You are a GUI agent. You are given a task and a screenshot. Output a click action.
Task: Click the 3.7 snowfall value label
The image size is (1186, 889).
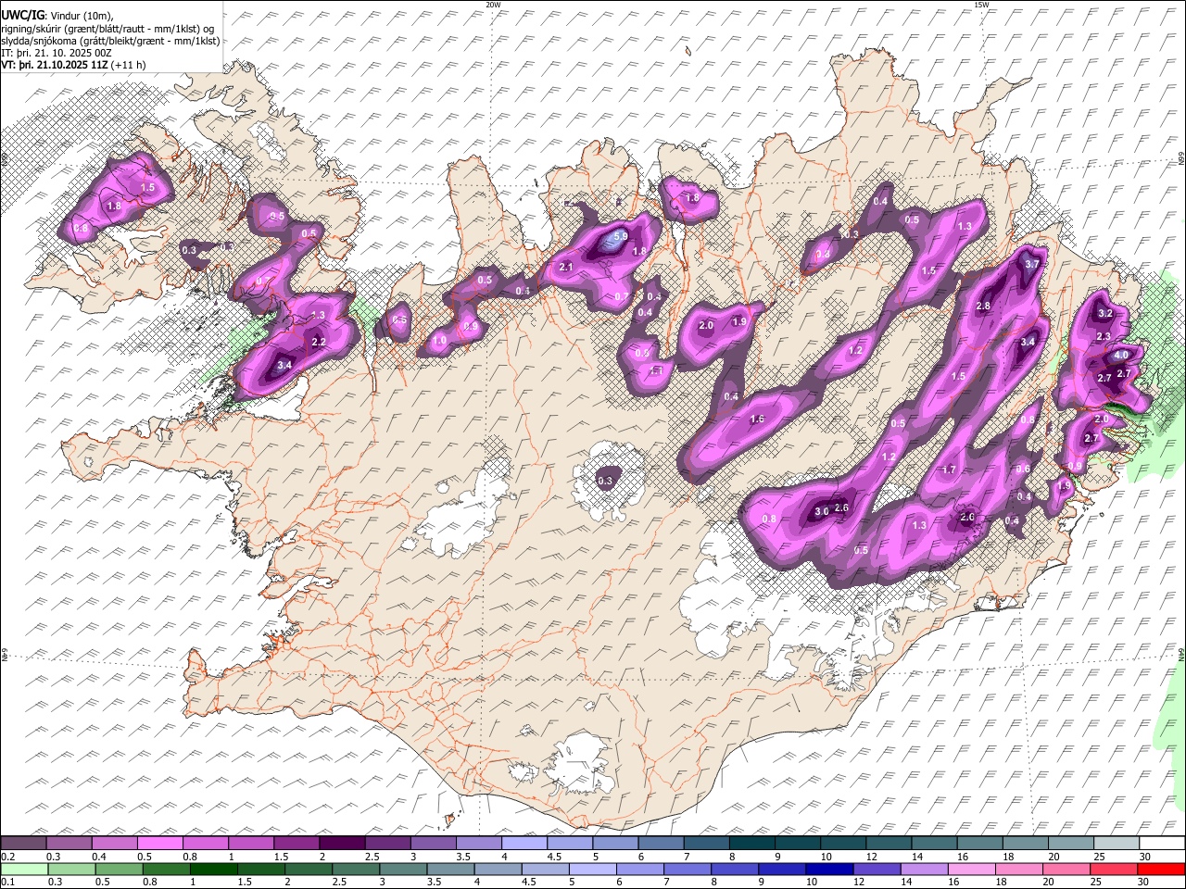pyautogui.click(x=1033, y=264)
